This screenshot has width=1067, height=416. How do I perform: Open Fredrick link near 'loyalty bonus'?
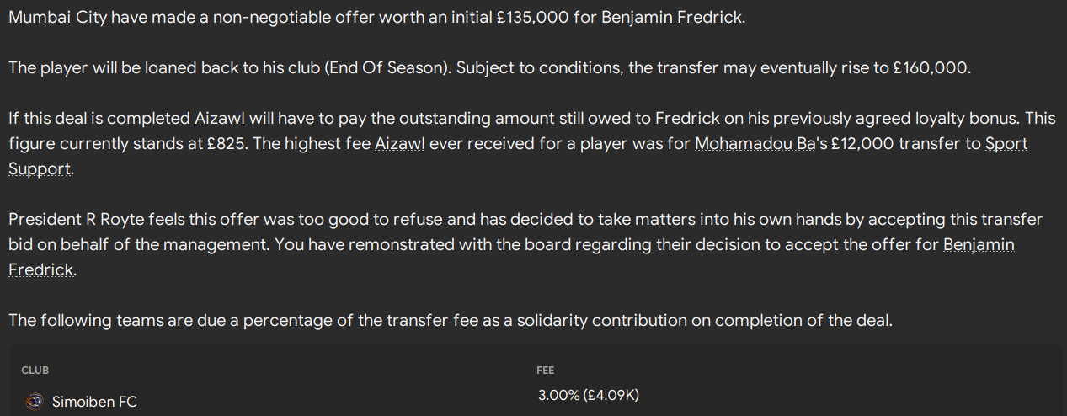point(686,119)
